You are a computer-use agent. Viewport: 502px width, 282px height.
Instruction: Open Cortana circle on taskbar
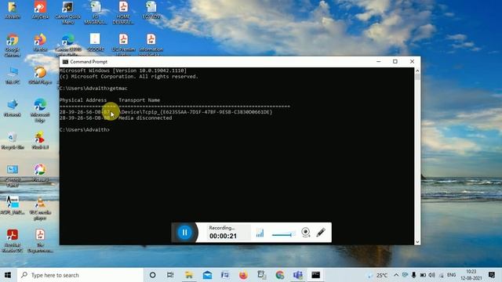click(x=153, y=275)
